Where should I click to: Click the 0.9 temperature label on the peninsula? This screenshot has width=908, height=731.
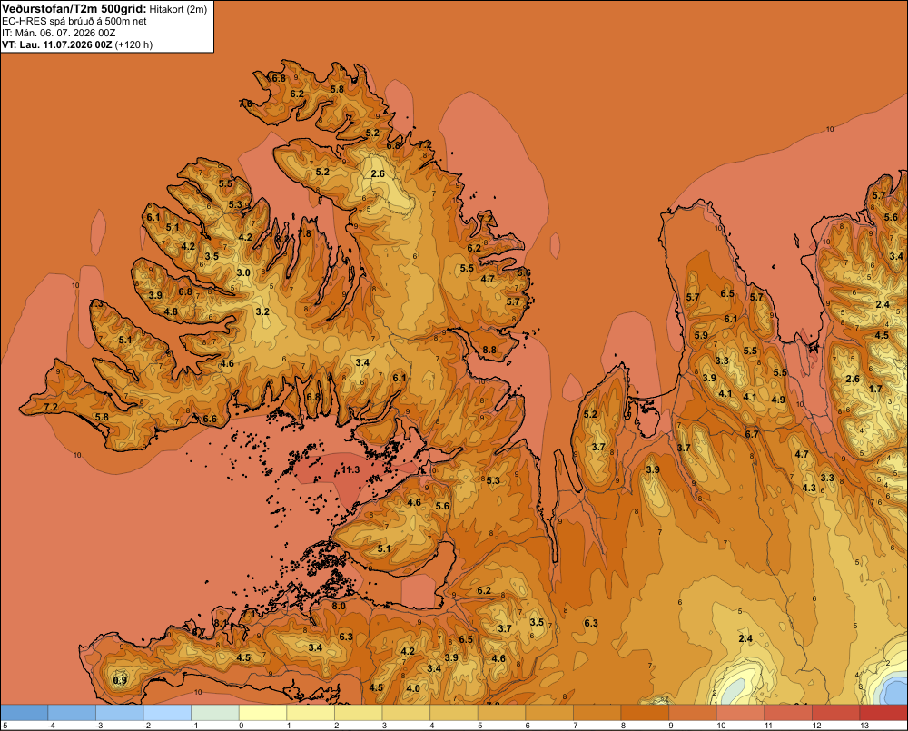[x=120, y=680]
